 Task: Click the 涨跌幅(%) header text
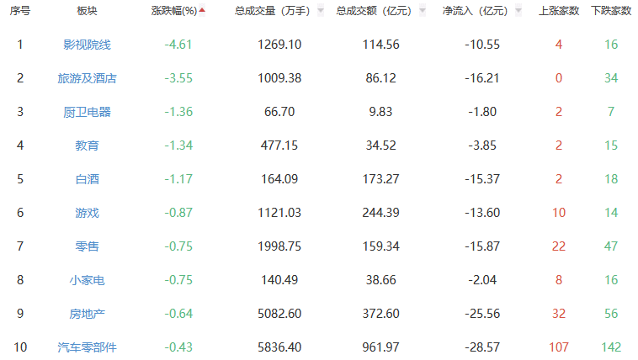pyautogui.click(x=173, y=11)
